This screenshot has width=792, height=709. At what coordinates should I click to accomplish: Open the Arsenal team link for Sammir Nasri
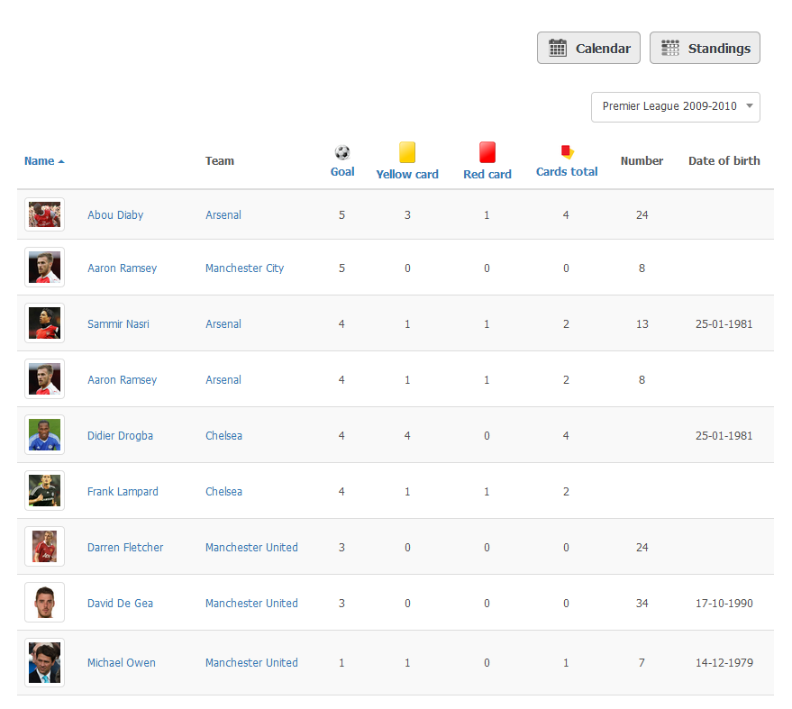(x=223, y=324)
